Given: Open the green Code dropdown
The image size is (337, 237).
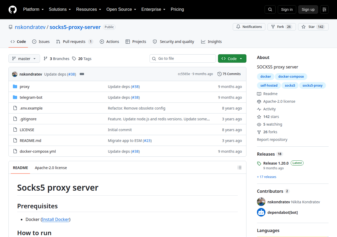Looking at the screenshot, I should [x=232, y=58].
